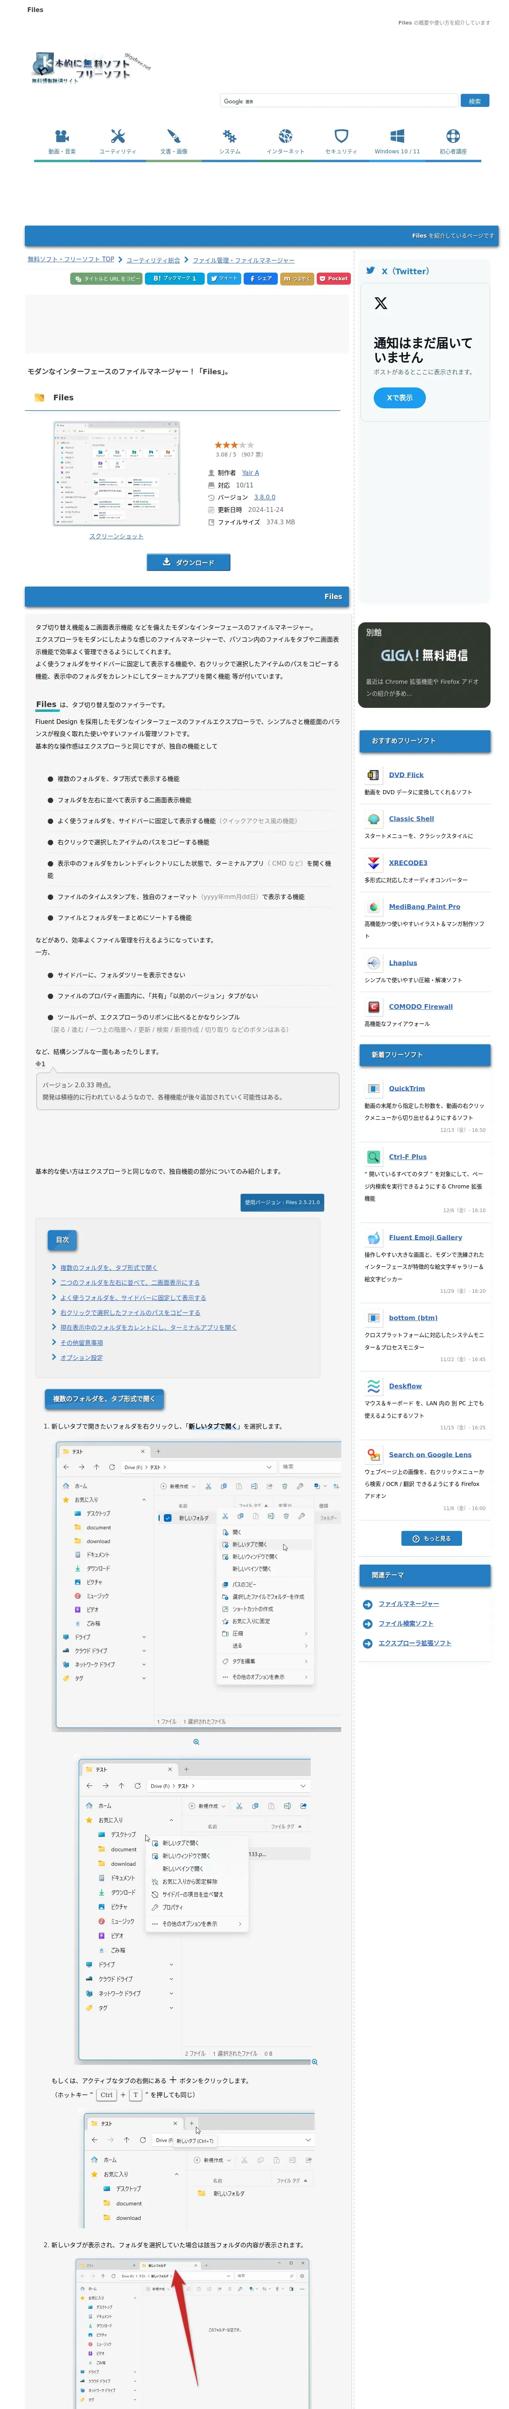This screenshot has width=509, height=2409.
Task: Click the Ctrl-F Plus icon
Action: coord(373,1157)
